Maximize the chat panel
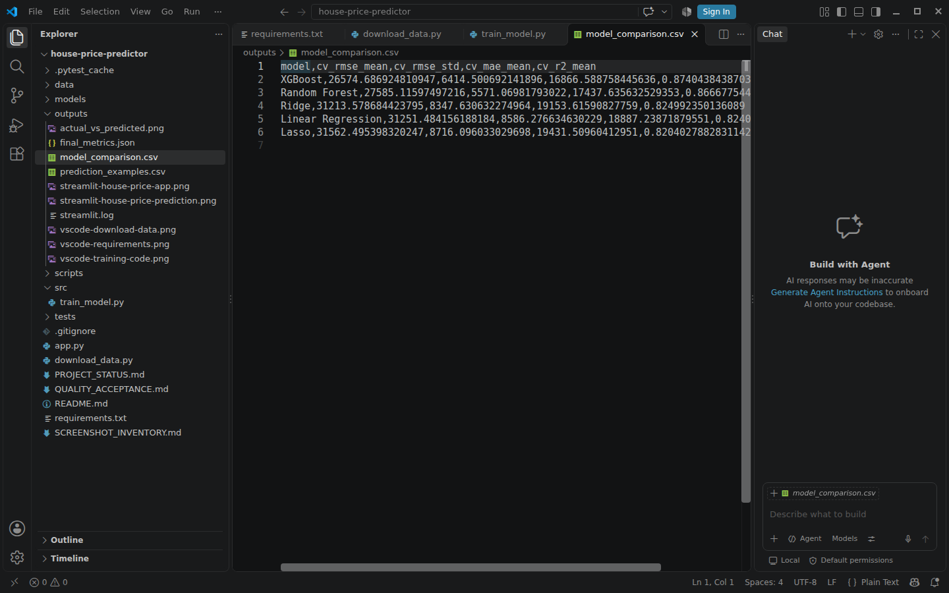The image size is (949, 593). point(919,34)
